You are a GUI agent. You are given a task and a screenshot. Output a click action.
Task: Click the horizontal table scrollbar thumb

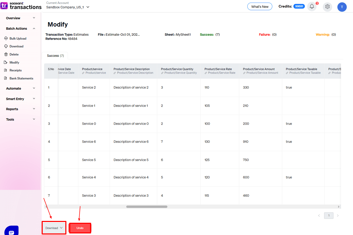pos(147,207)
